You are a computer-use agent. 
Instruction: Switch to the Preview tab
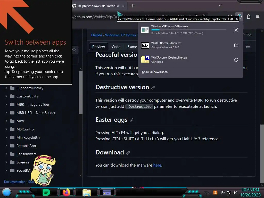click(x=98, y=47)
